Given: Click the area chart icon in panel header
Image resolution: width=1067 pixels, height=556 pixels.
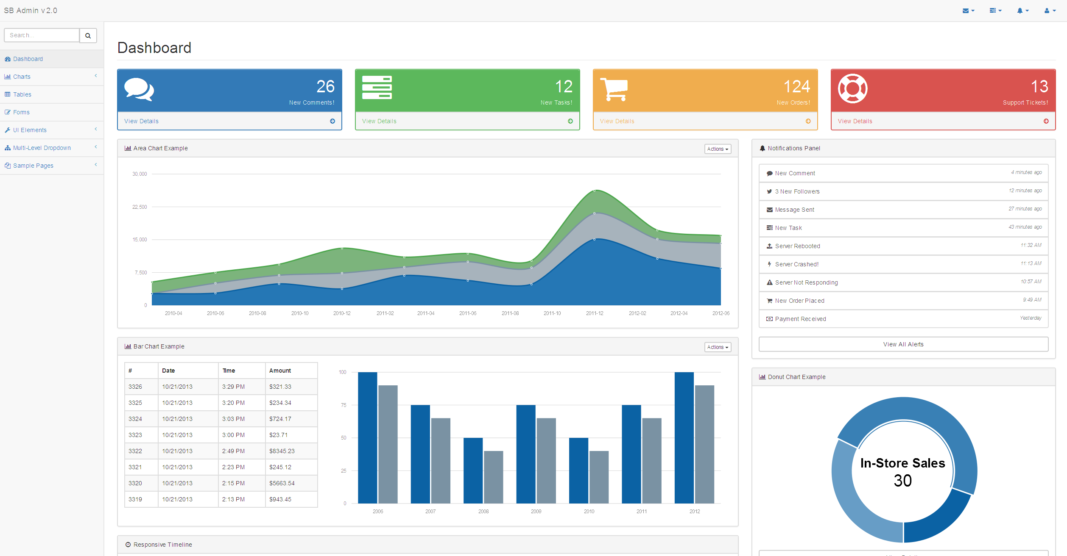Looking at the screenshot, I should tap(127, 148).
